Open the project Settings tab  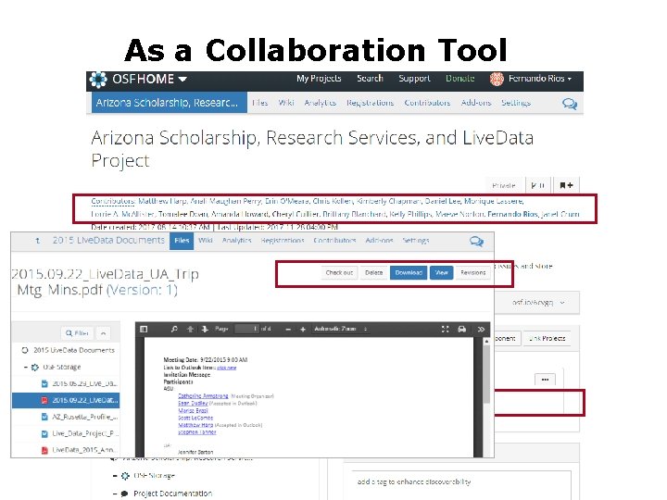(516, 103)
